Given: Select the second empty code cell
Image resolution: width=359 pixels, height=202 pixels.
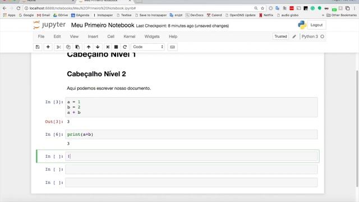Looking at the screenshot, I should [x=191, y=169].
